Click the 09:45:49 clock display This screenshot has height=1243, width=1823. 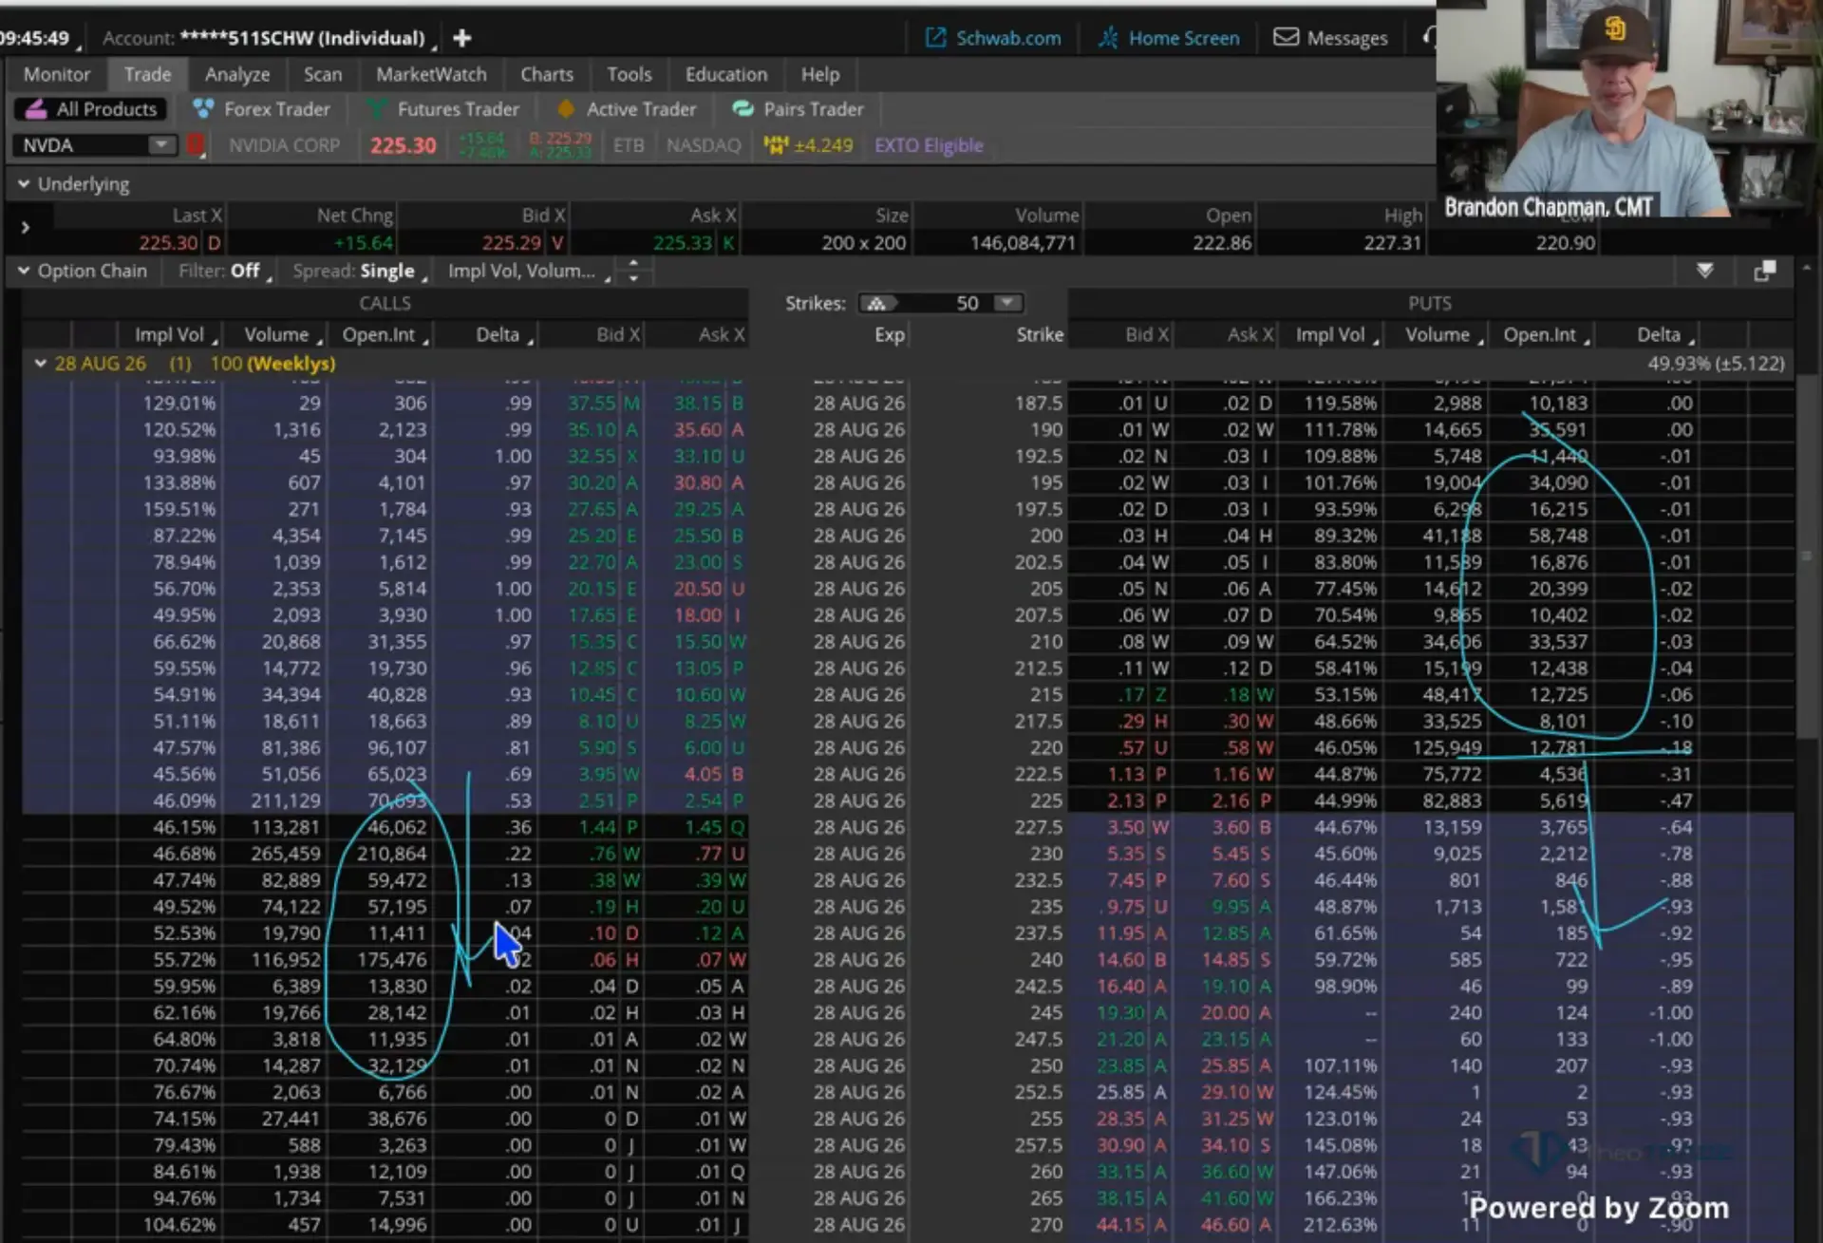click(x=36, y=38)
